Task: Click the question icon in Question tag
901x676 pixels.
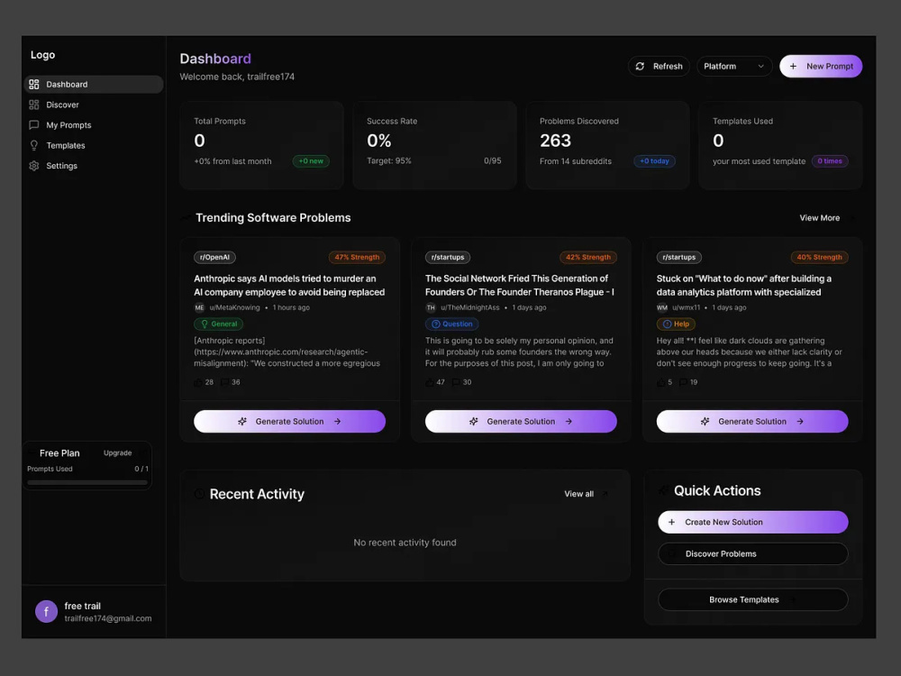Action: point(435,324)
